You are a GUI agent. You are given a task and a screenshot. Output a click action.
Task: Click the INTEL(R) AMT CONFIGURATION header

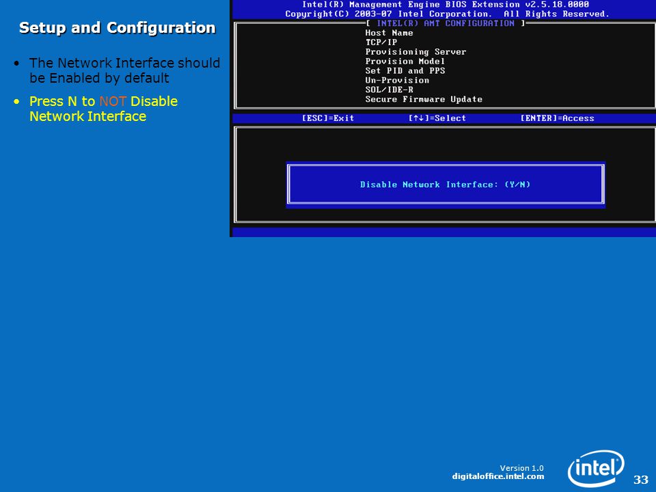[x=446, y=23]
